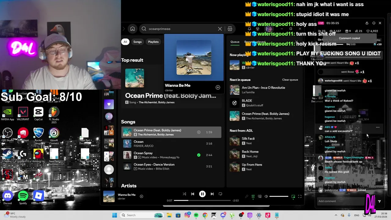Switch to the Queue tab
Screen dimensions: 391x220
click(235, 42)
